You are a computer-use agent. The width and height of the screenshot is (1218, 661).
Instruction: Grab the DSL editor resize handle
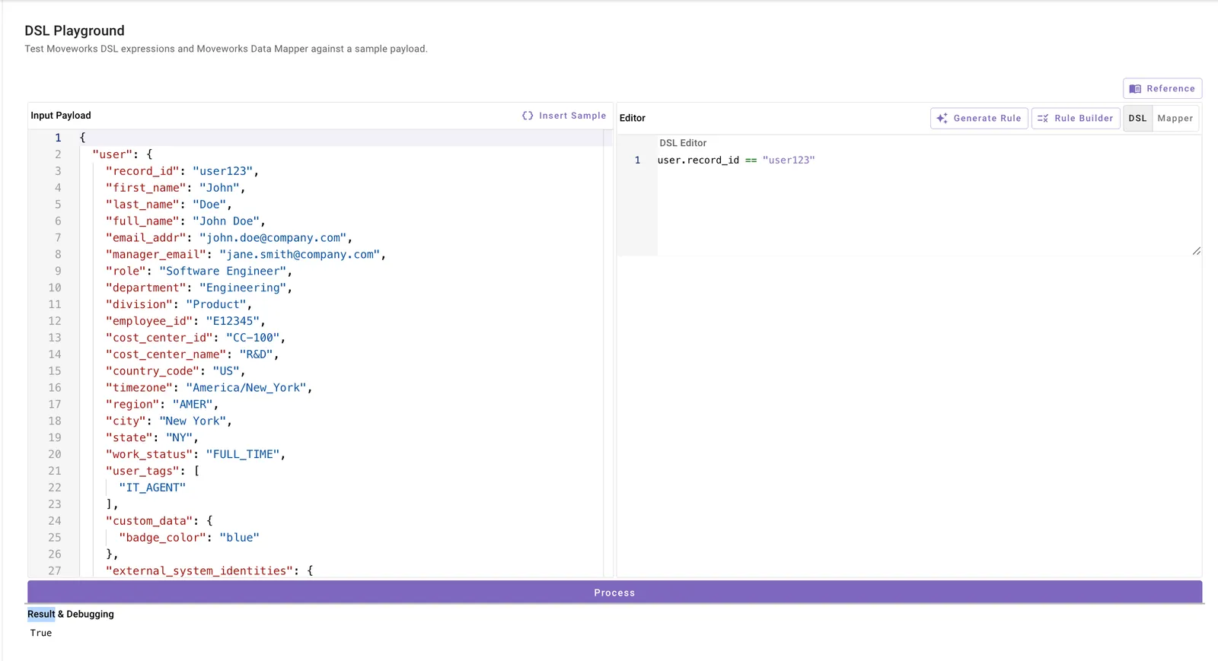(1197, 251)
